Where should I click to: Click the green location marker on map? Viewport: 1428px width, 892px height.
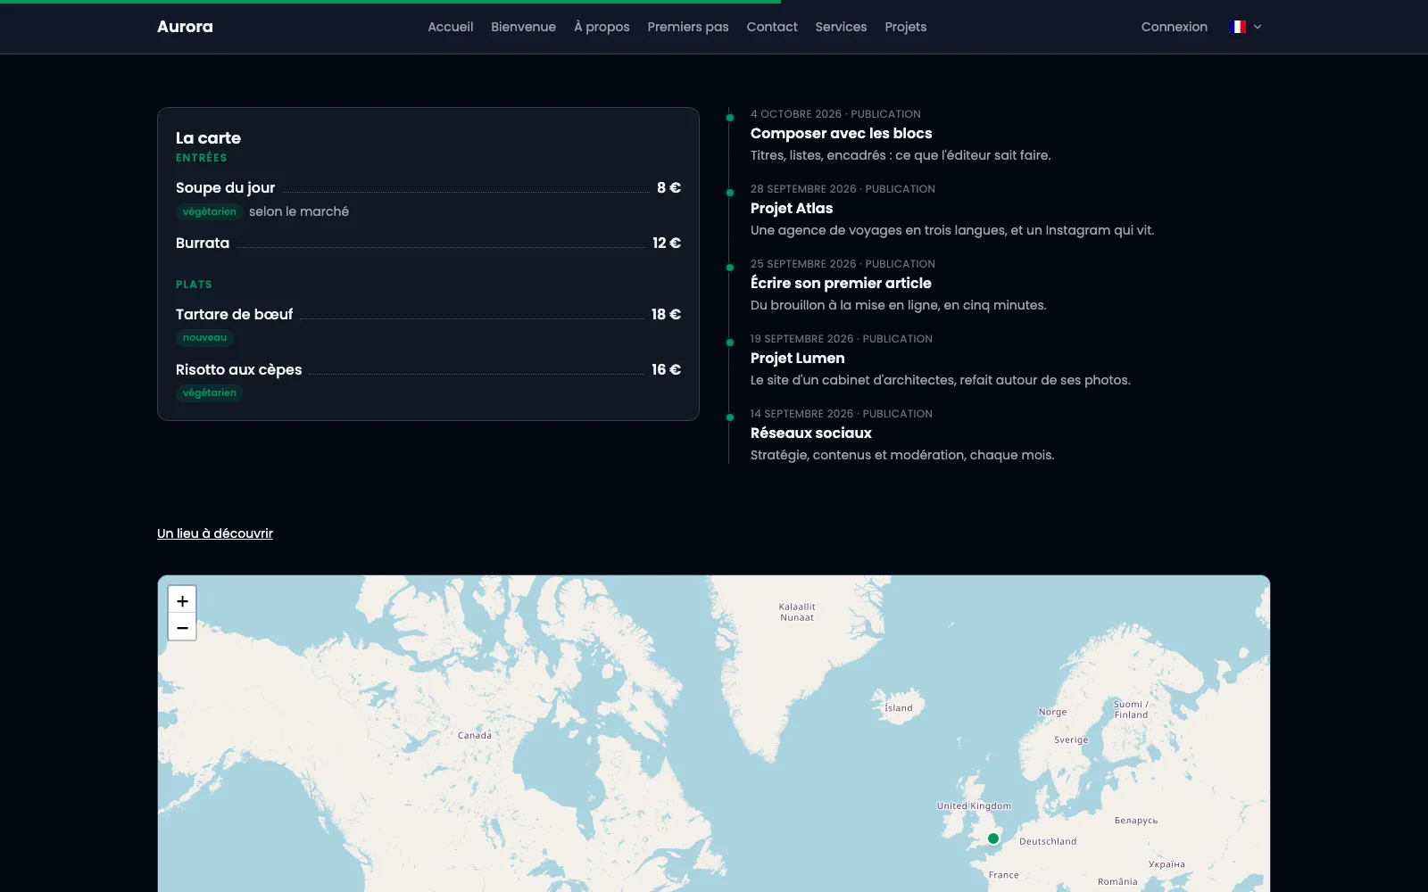tap(993, 838)
